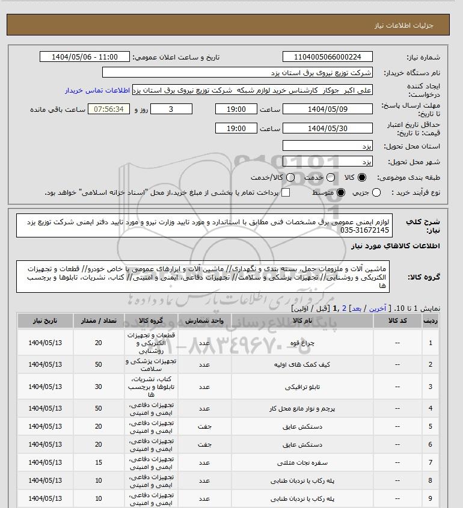Click دستکش عایق in row 5
The width and height of the screenshot is (463, 508).
pos(302,427)
